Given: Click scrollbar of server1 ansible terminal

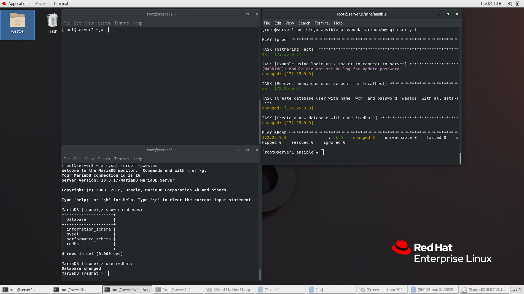Looking at the screenshot, I should (x=460, y=158).
